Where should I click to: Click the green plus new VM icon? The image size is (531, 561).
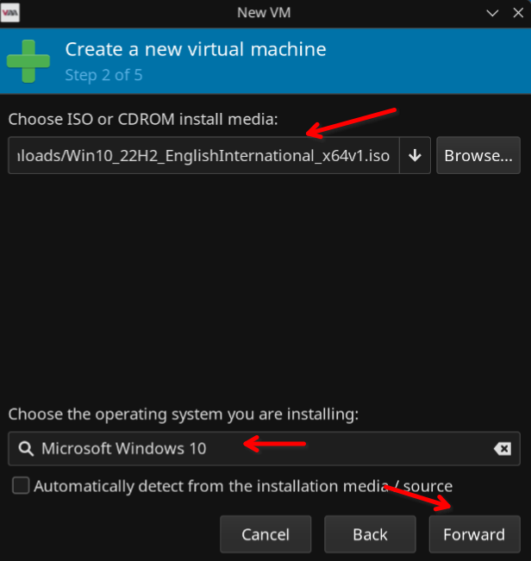pos(28,61)
